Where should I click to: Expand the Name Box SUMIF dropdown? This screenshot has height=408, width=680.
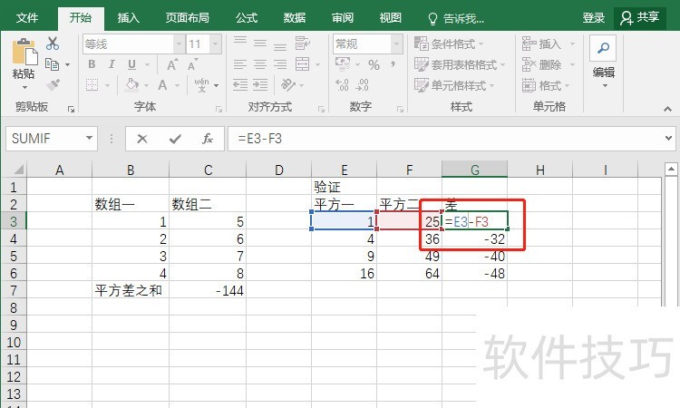pyautogui.click(x=90, y=139)
